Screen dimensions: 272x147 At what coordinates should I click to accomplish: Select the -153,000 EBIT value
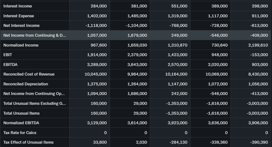(259, 55)
